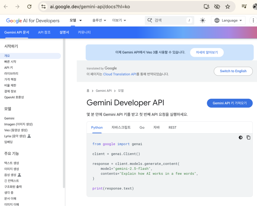Screen dimensions: 257x206
Task: Go back to the previous browser page
Action: (x=6, y=7)
